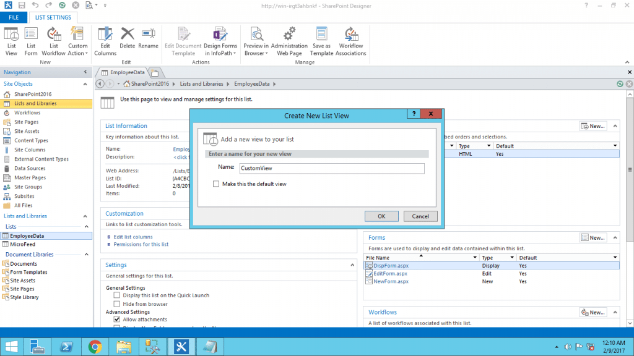The image size is (634, 356).
Task: Open the MicroFeed list in navigation
Action: pos(23,244)
